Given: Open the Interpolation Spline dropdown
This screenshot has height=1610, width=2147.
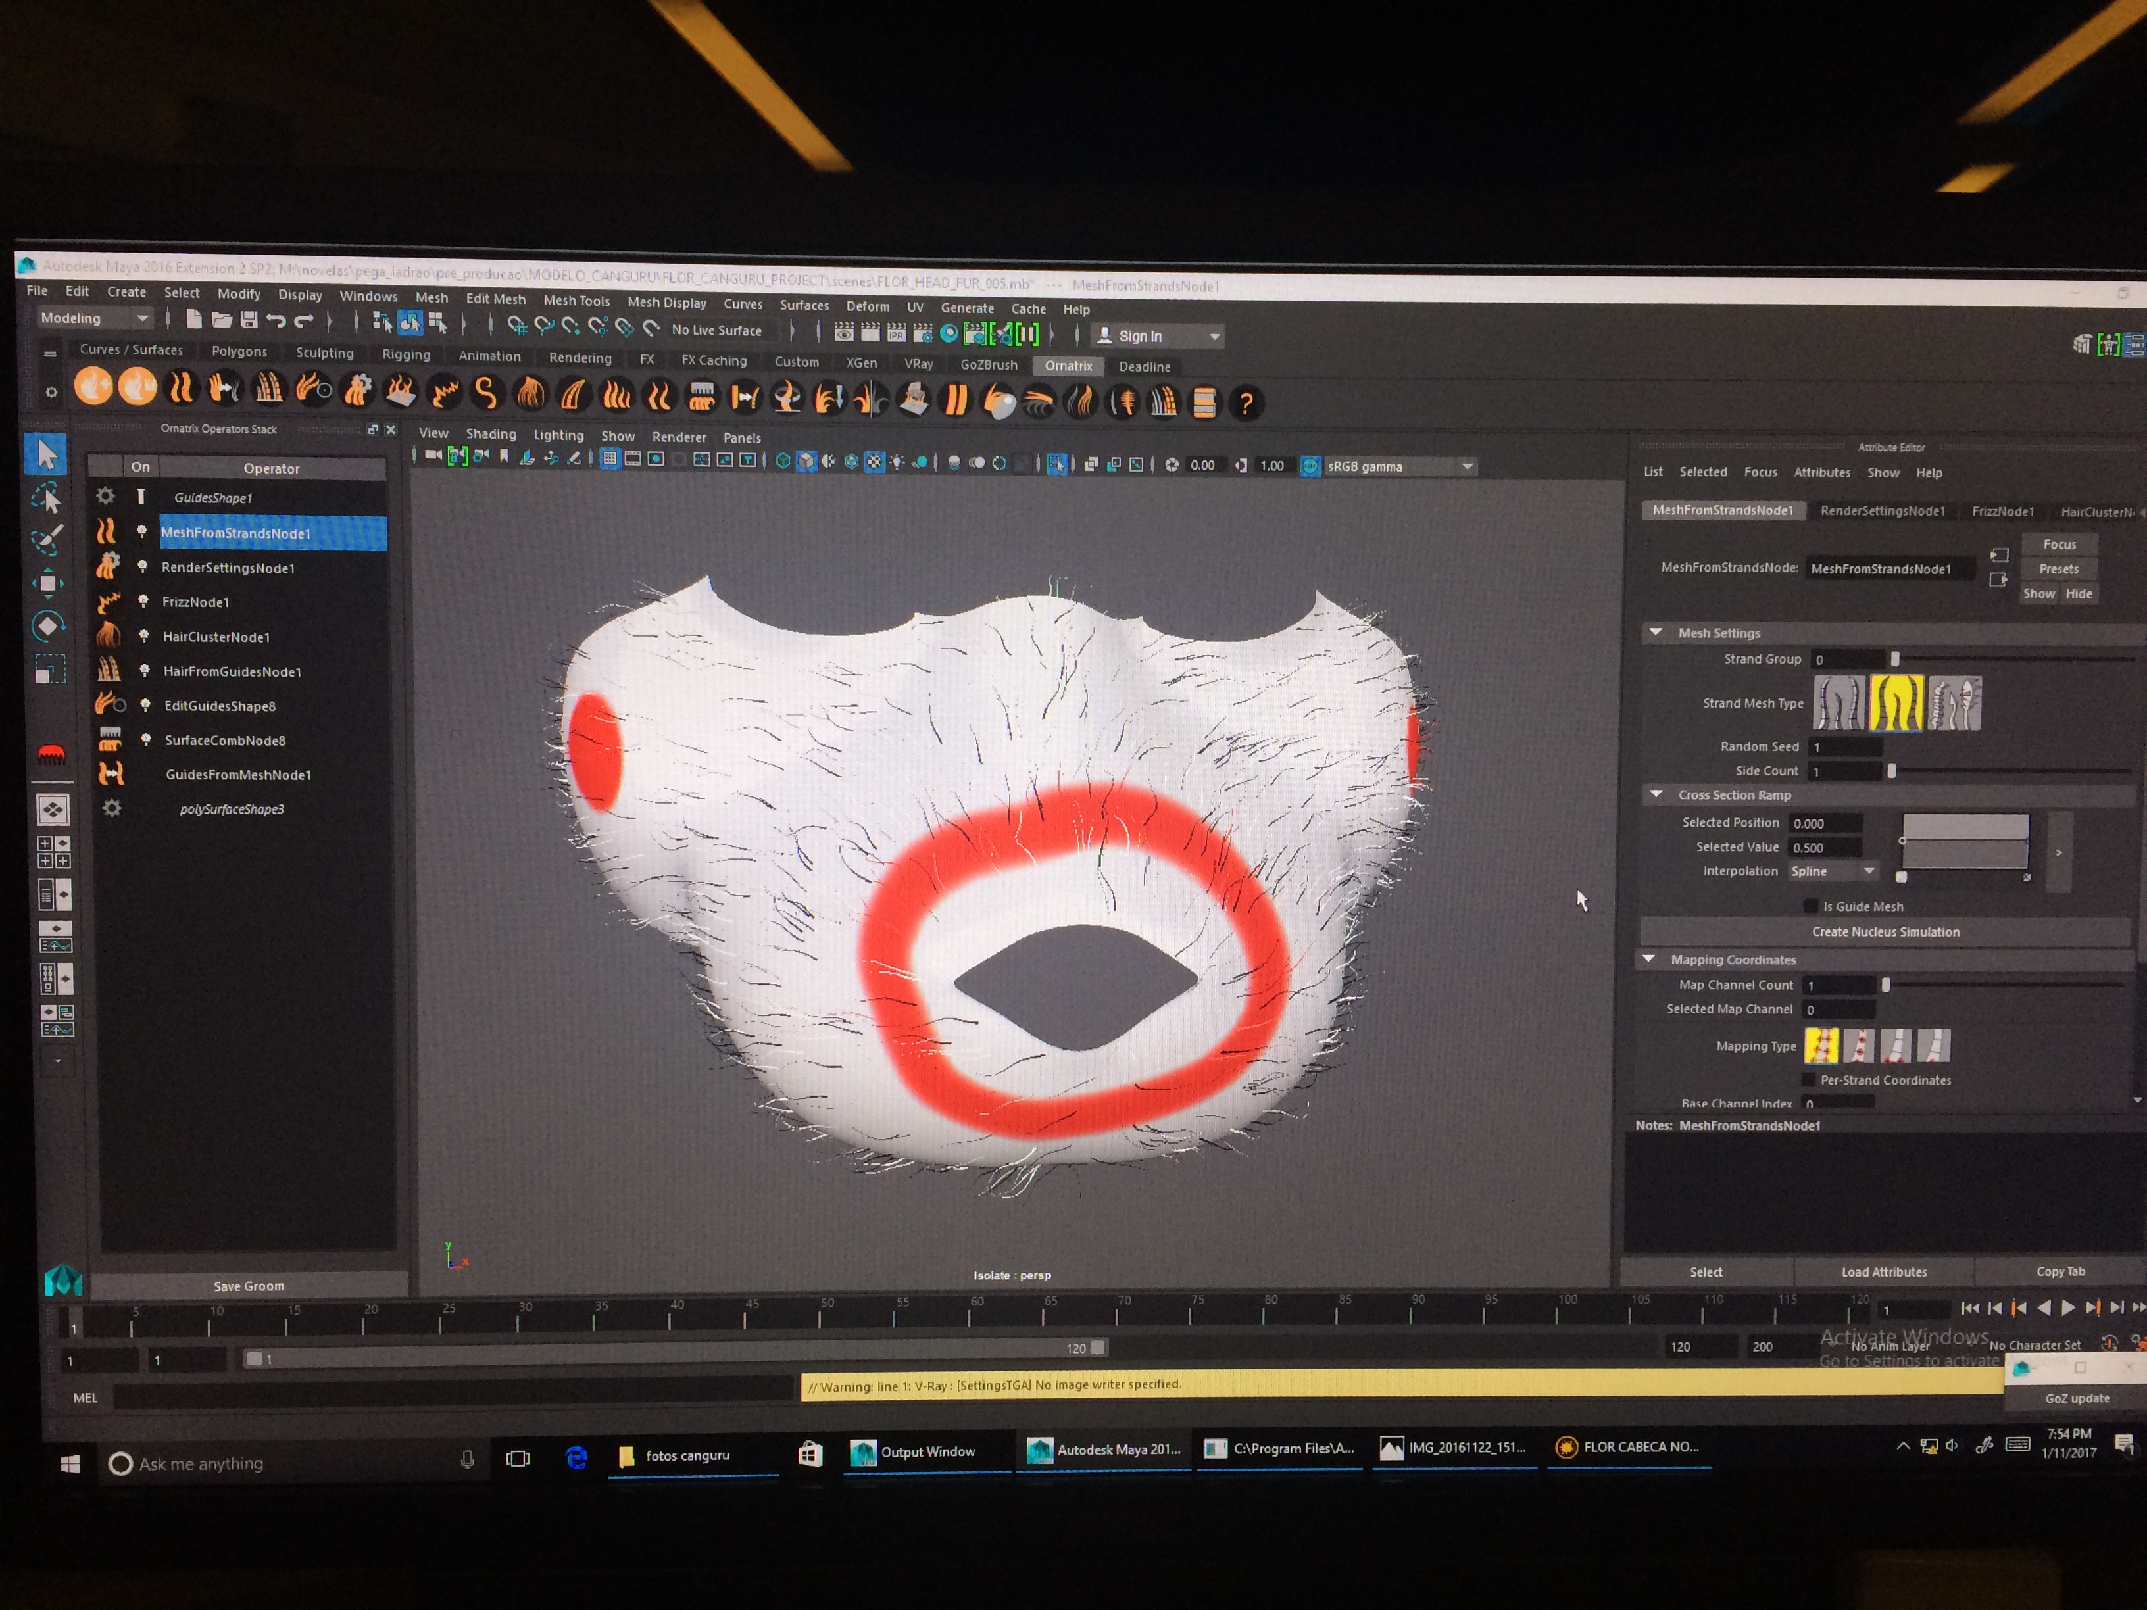Looking at the screenshot, I should (x=1833, y=871).
